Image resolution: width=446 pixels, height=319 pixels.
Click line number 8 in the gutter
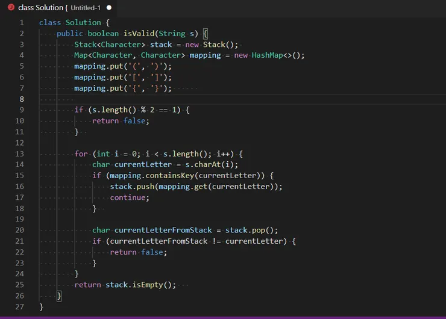(22, 99)
